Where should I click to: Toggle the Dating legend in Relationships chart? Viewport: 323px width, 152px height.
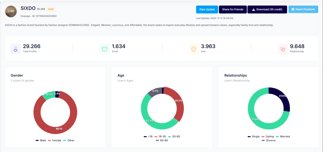click(x=267, y=136)
